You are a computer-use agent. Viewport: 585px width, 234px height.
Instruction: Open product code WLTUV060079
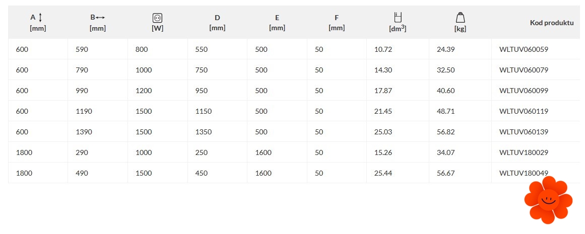click(524, 70)
